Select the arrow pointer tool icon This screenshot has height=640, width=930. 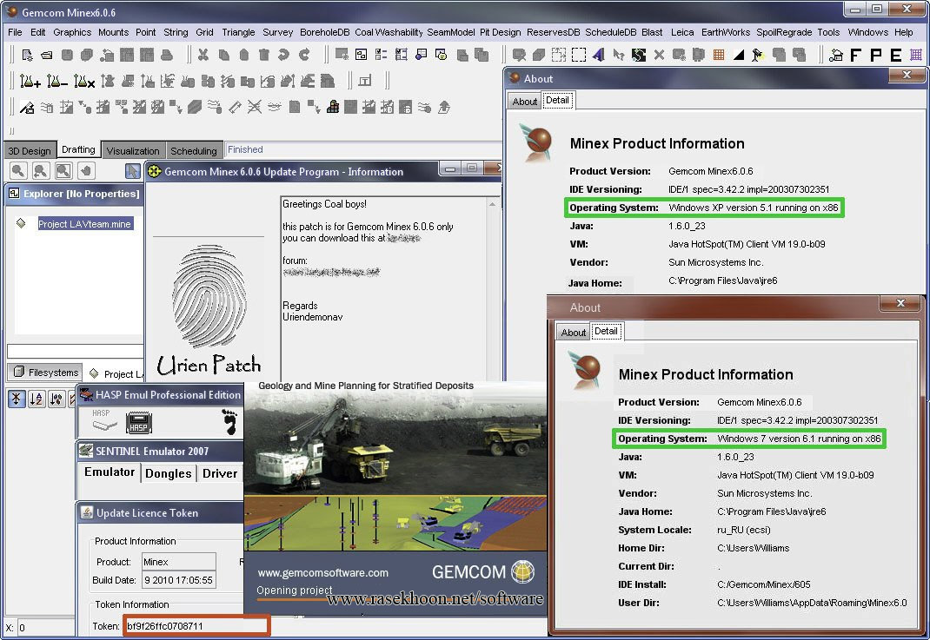click(133, 171)
